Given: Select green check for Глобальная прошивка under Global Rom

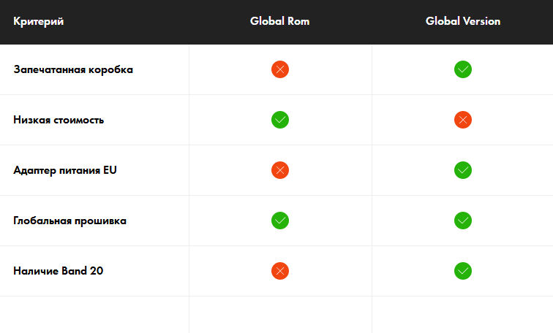Looking at the screenshot, I should pyautogui.click(x=280, y=221).
